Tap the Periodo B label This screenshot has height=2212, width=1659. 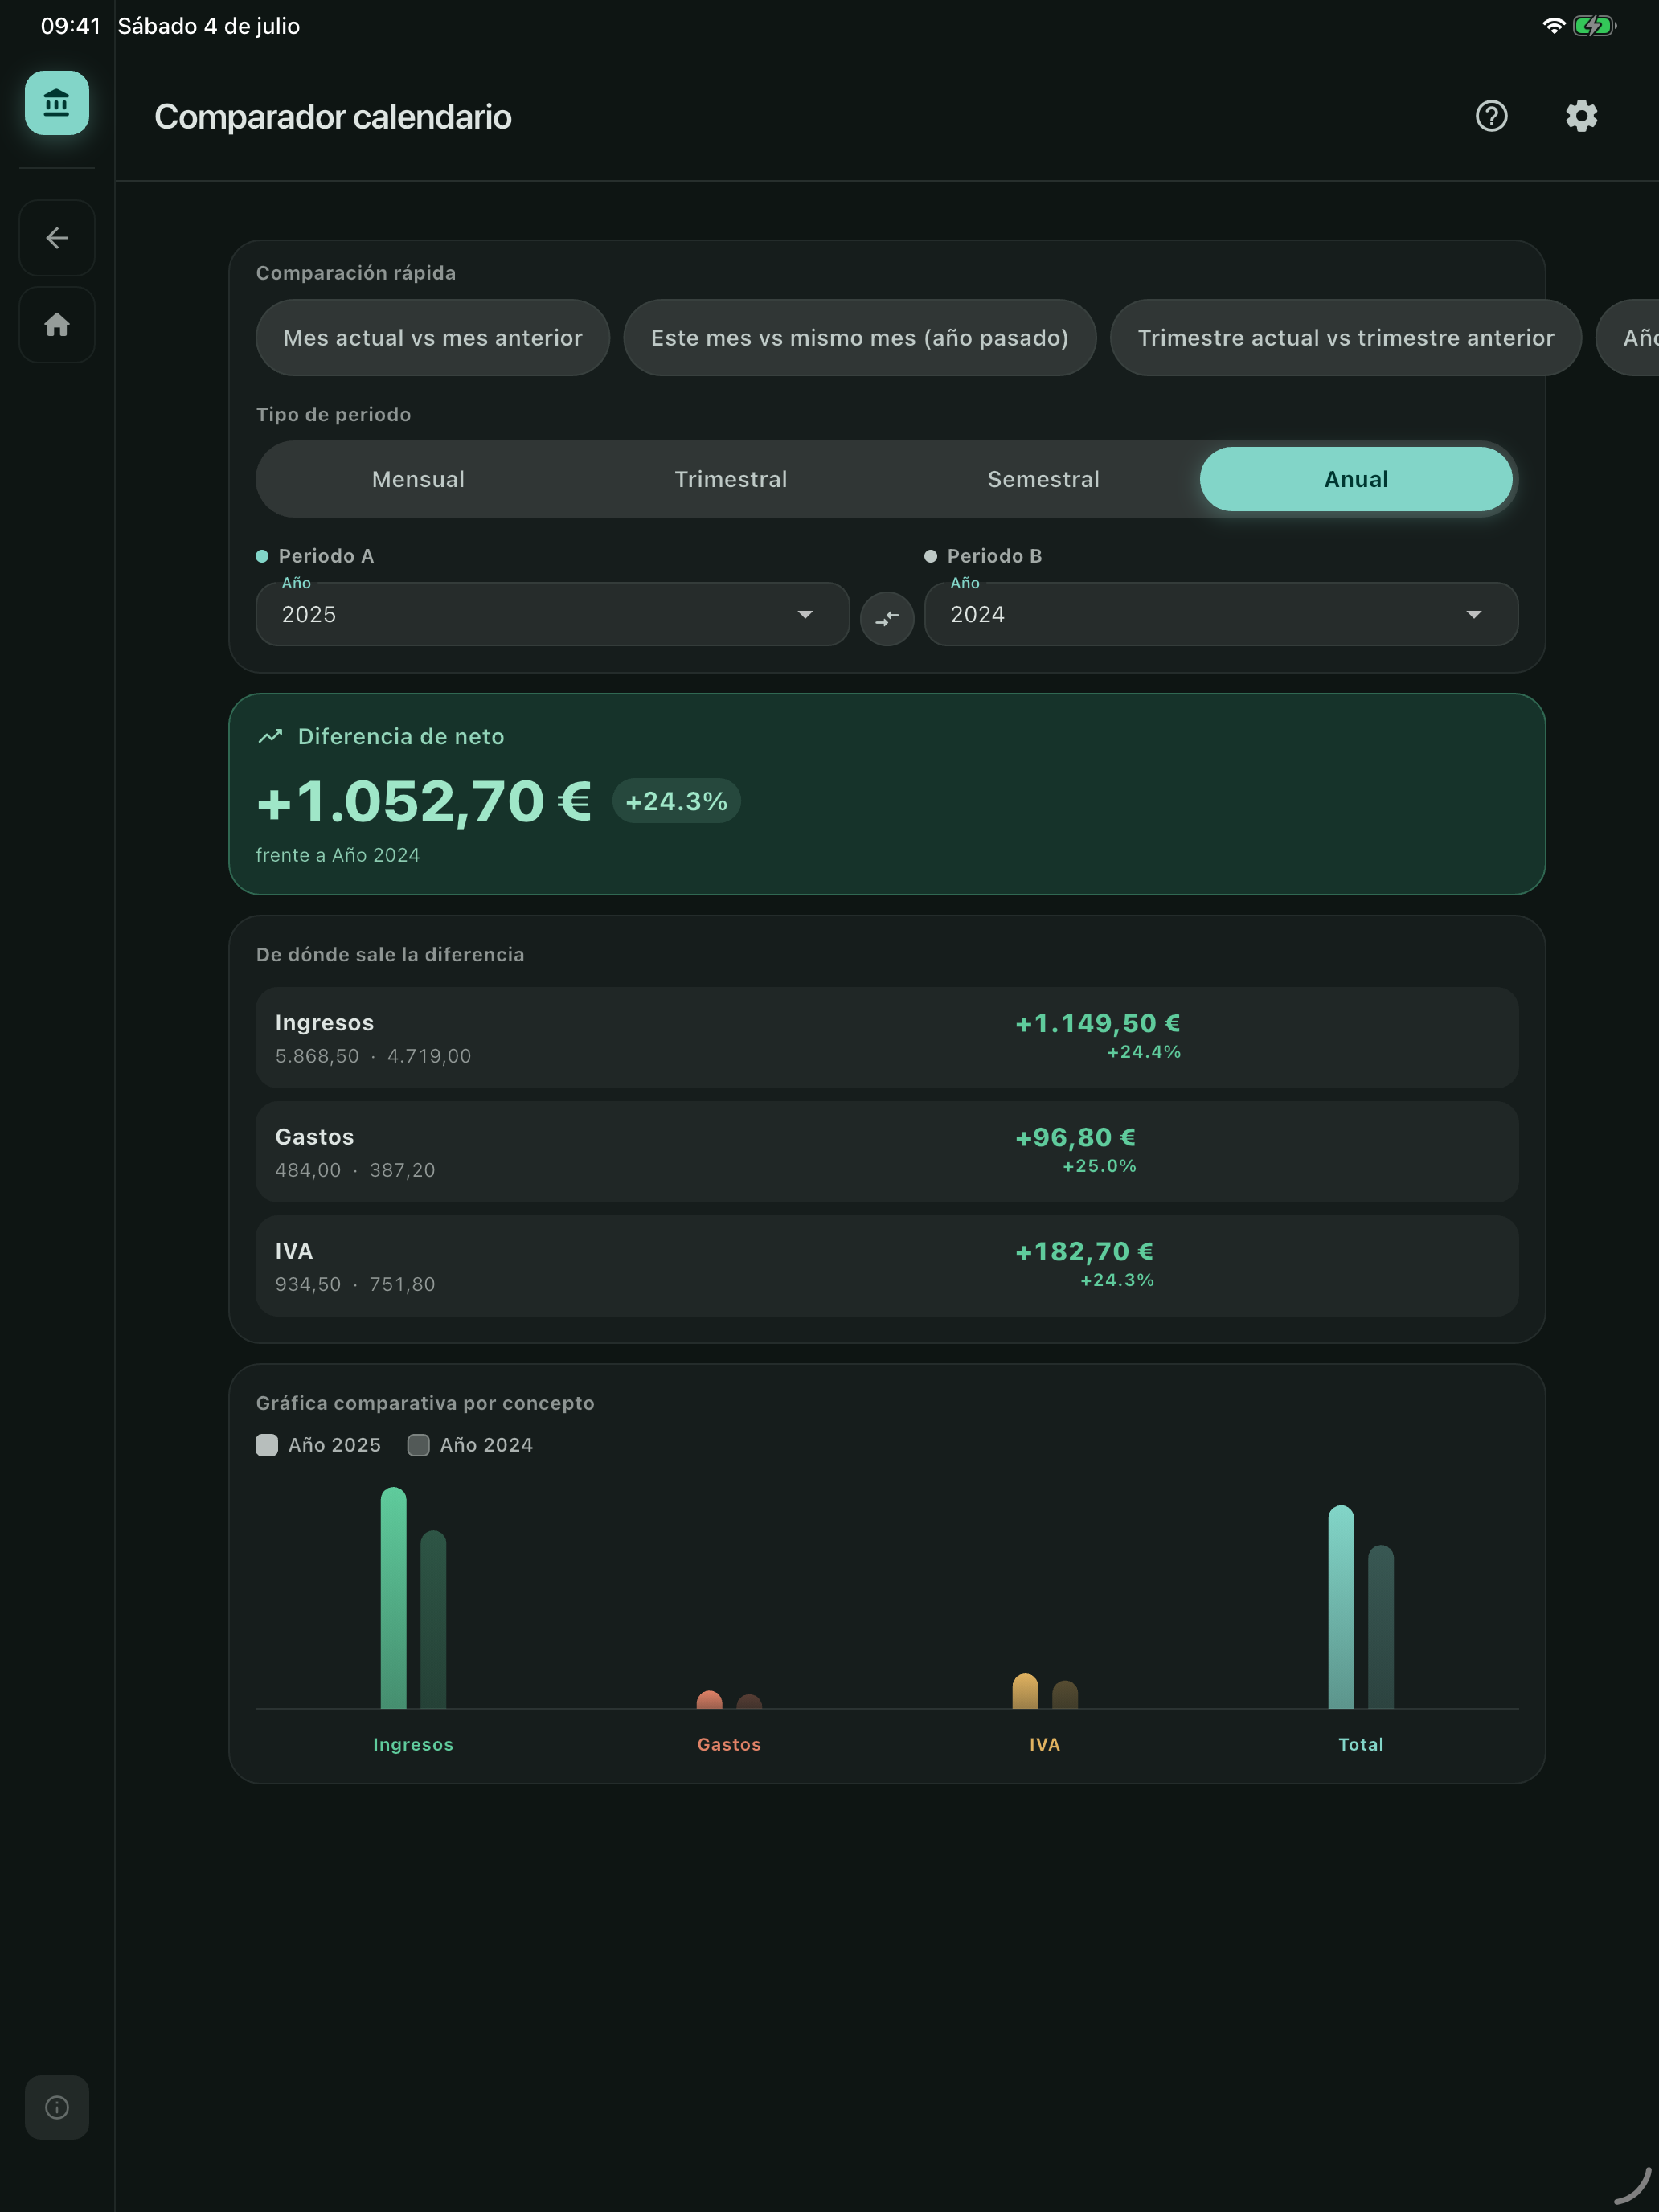pos(994,556)
